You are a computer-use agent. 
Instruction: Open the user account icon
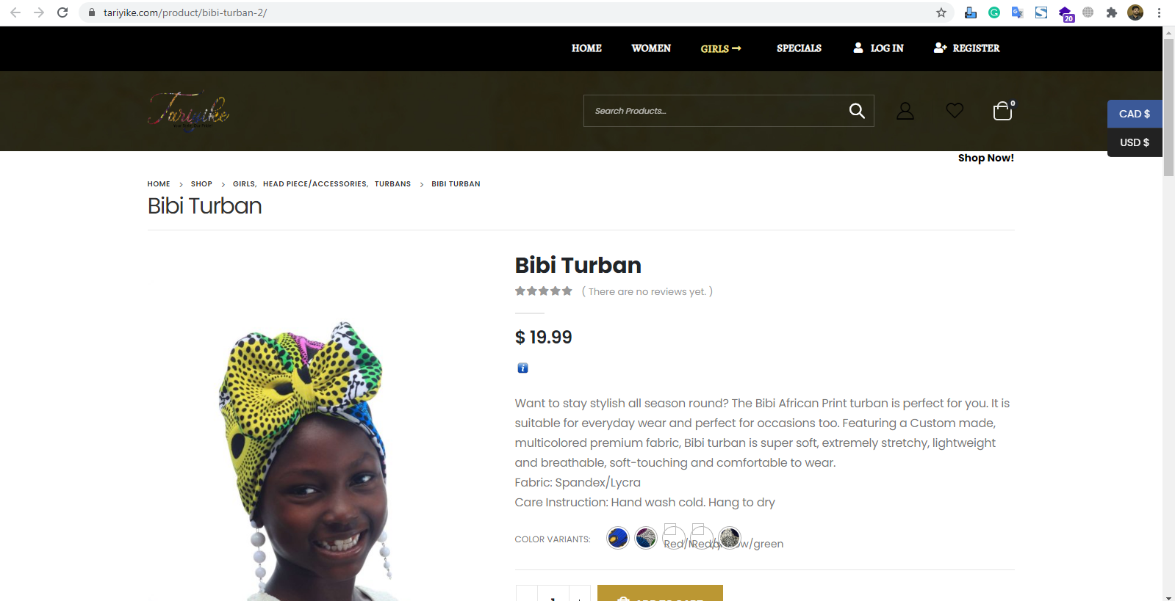905,111
